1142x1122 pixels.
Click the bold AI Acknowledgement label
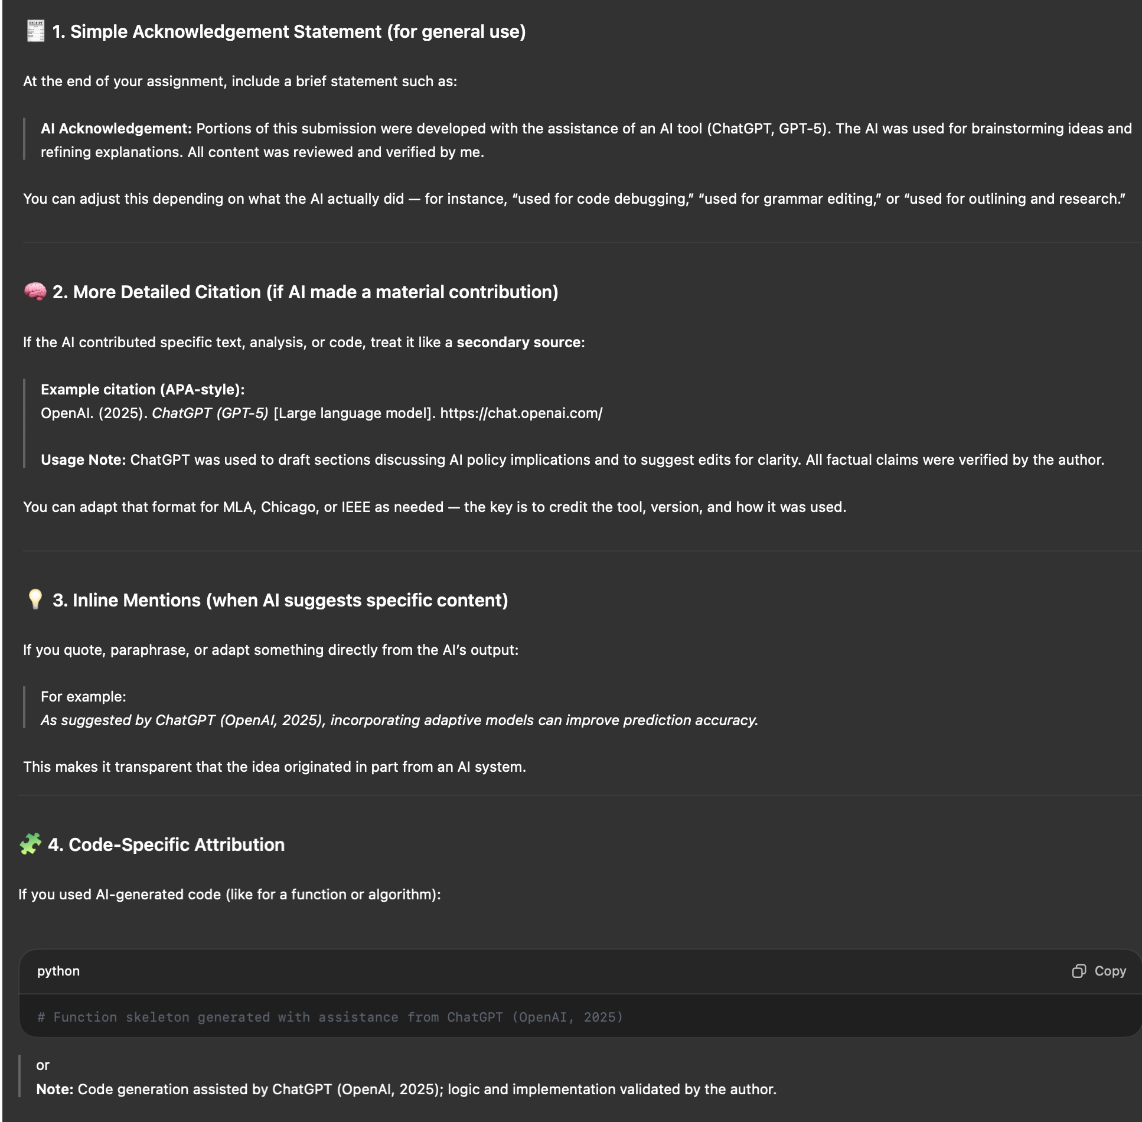pyautogui.click(x=116, y=129)
